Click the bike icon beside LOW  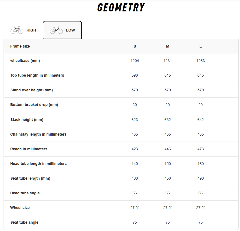pyautogui.click(x=56, y=30)
